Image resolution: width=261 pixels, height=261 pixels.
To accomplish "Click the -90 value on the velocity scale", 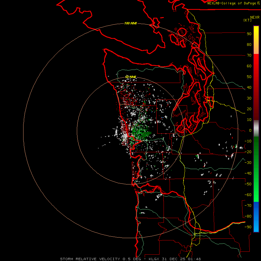I will point(248,227).
